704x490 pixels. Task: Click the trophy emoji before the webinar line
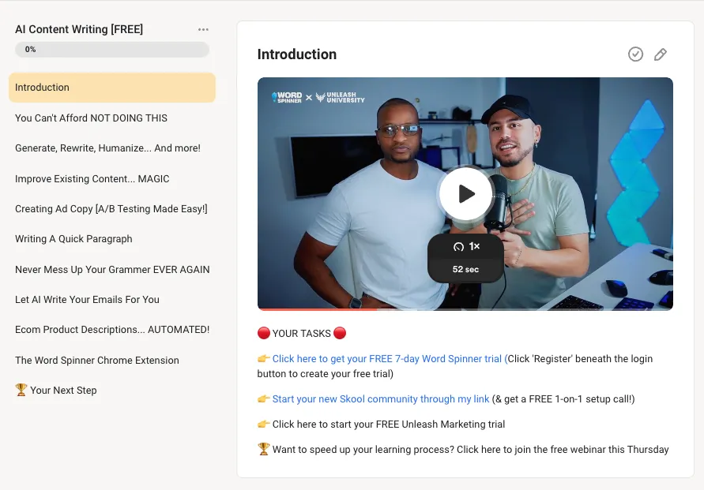click(x=264, y=449)
